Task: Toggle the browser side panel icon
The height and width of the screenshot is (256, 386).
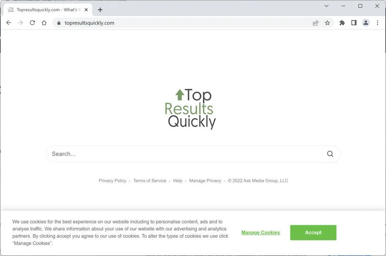Action: click(x=354, y=23)
